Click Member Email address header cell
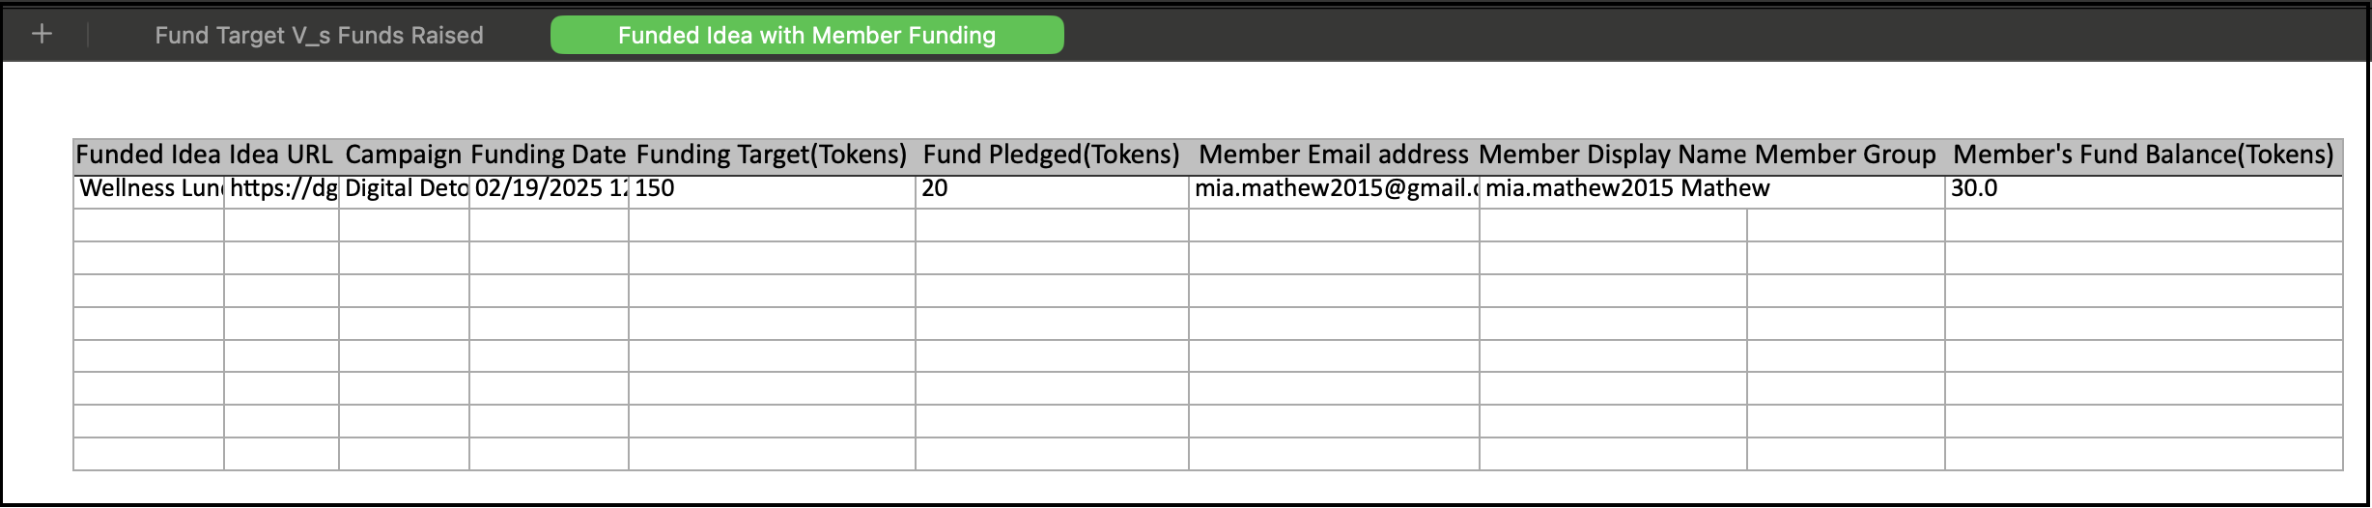Screen dimensions: 2372x508 pyautogui.click(x=1334, y=155)
